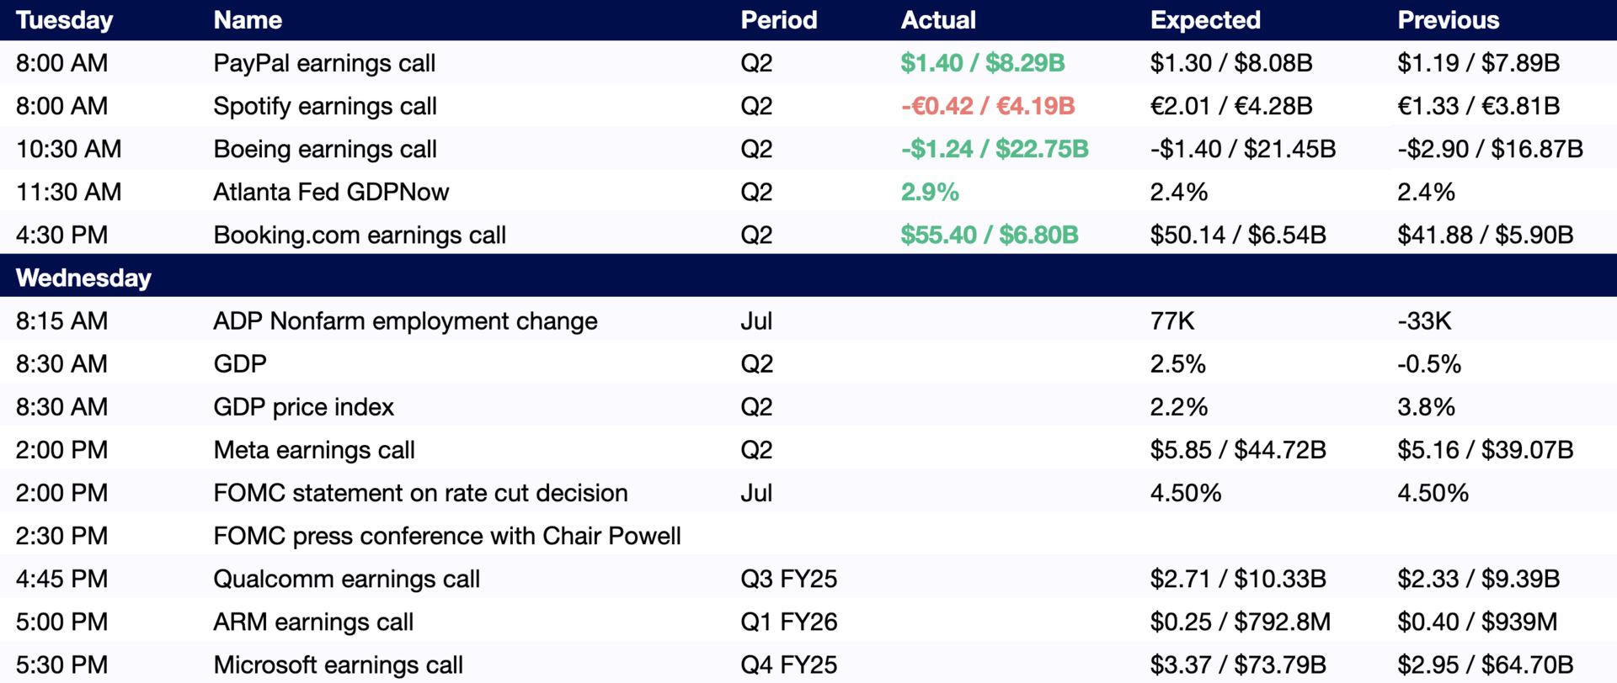
Task: Click Boeing earnings call event name
Action: (324, 149)
